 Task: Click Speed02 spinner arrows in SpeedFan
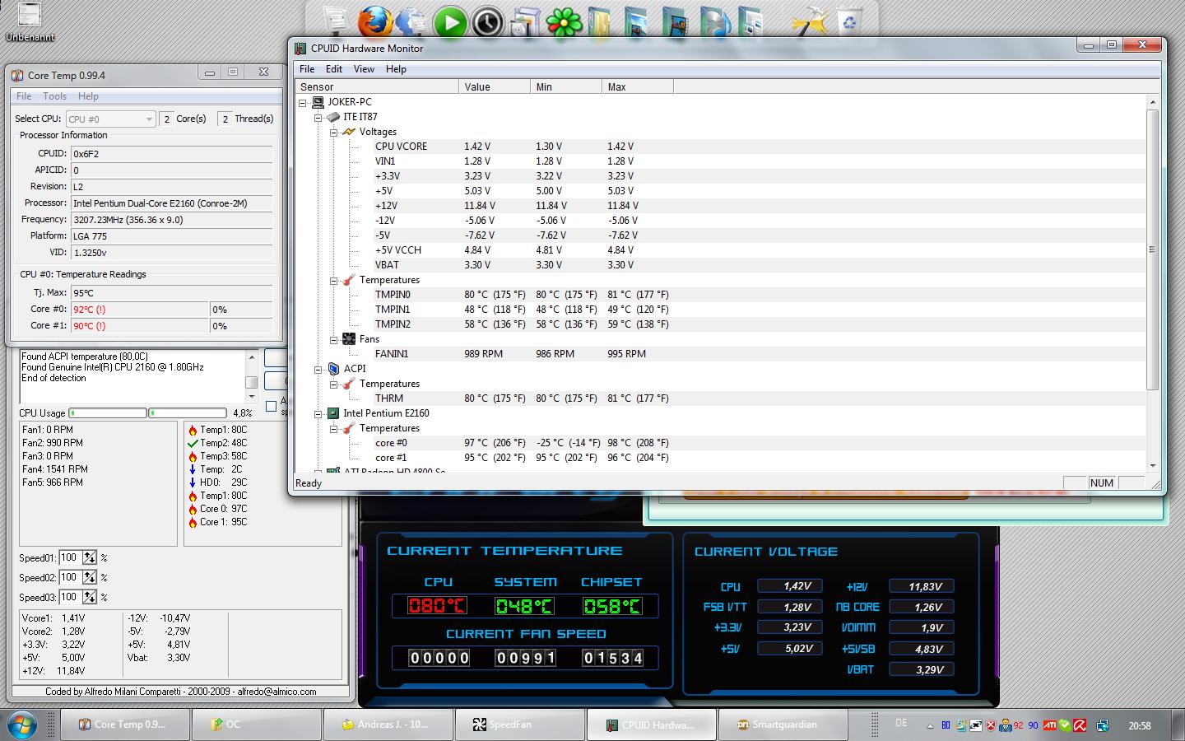click(90, 578)
